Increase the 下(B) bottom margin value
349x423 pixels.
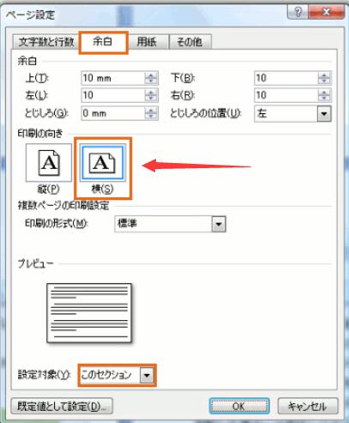tap(324, 75)
